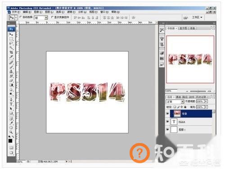Viewport: 225px width, 170px height.
Task: Open the 文件 file menu
Action: click(16, 12)
